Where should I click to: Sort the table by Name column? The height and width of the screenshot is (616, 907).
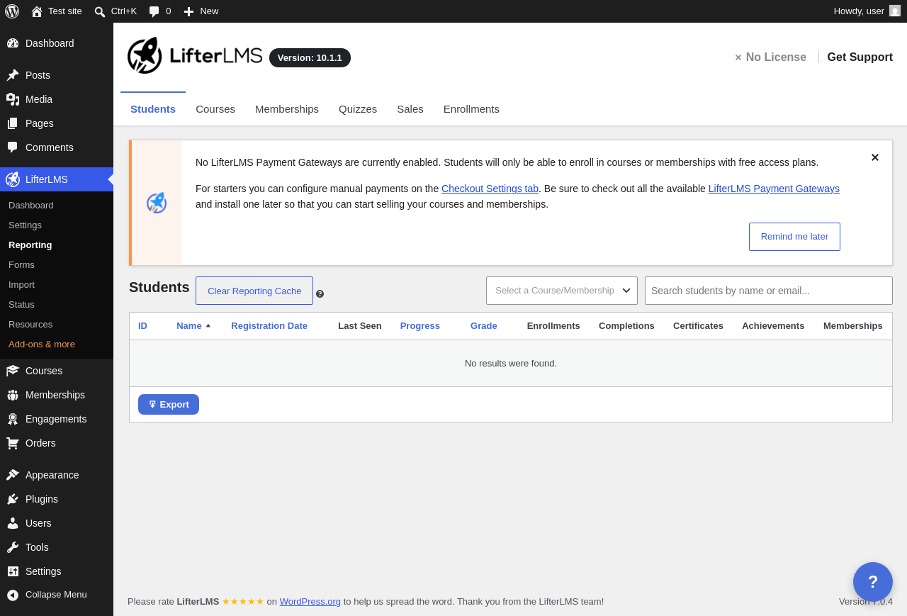[x=193, y=326]
